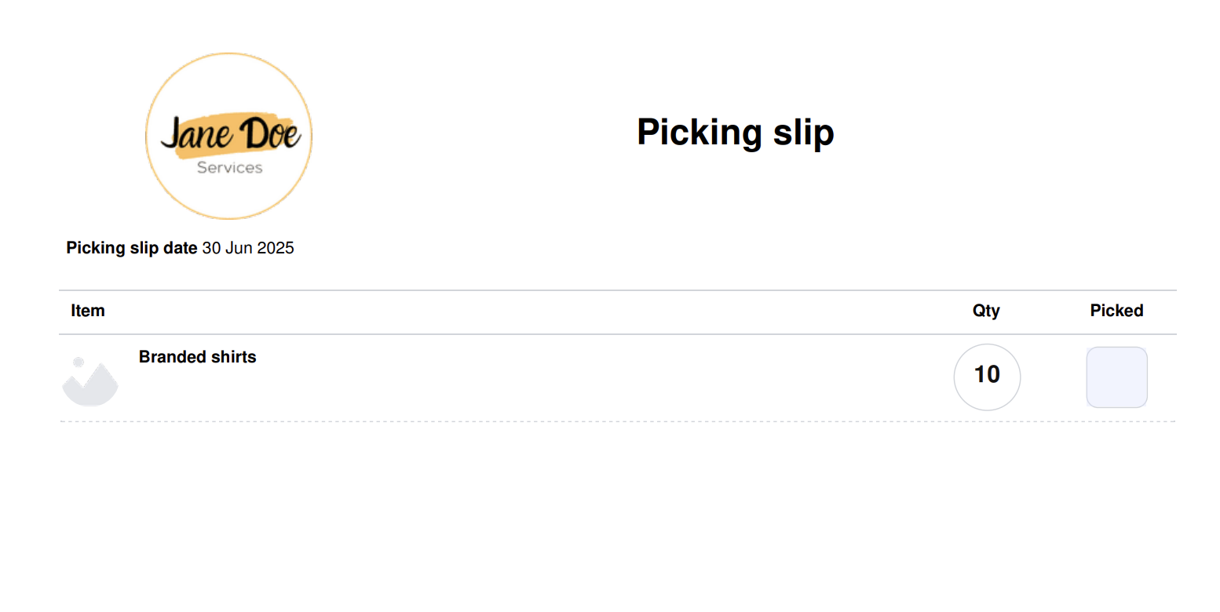Click the date value 30 Jun 2025

pyautogui.click(x=248, y=248)
